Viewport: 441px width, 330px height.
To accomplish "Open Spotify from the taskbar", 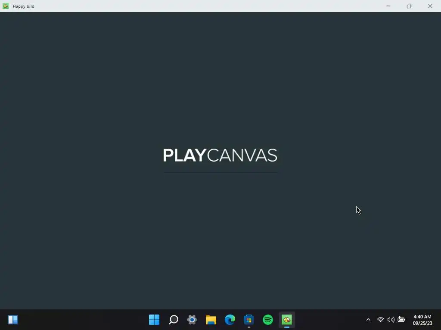I will (x=268, y=320).
